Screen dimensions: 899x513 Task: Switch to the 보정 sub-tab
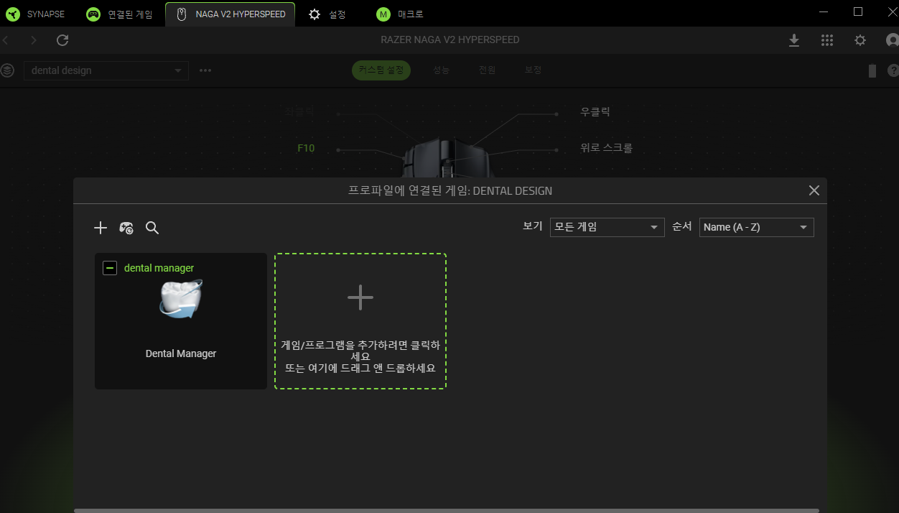533,70
